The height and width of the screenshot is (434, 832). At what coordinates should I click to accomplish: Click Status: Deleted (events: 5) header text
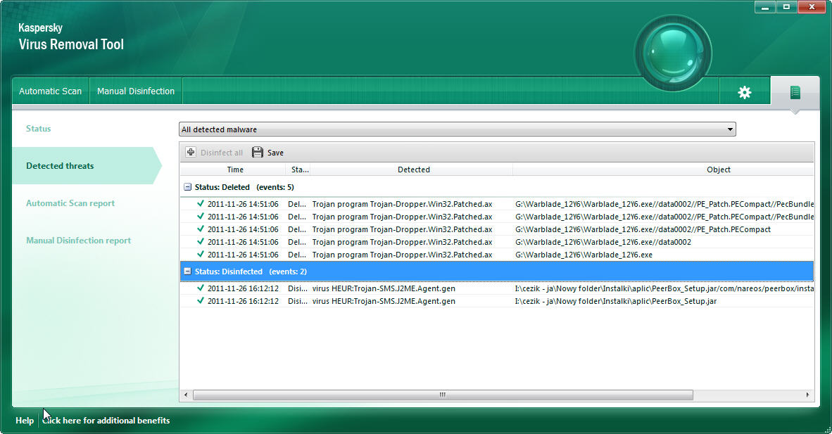(244, 187)
